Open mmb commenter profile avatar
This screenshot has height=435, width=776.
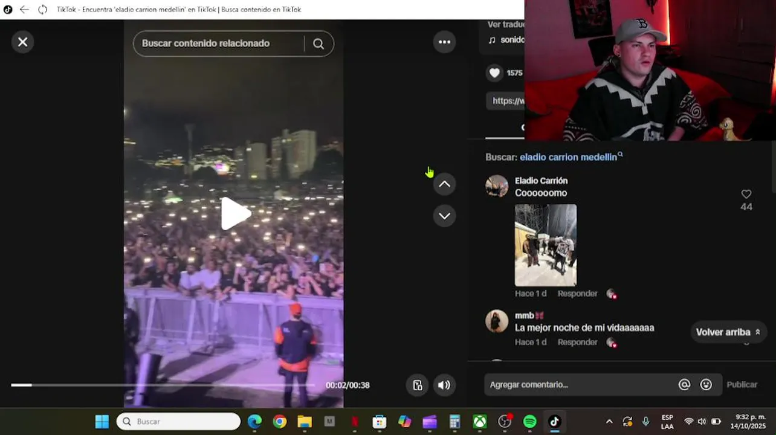click(497, 321)
